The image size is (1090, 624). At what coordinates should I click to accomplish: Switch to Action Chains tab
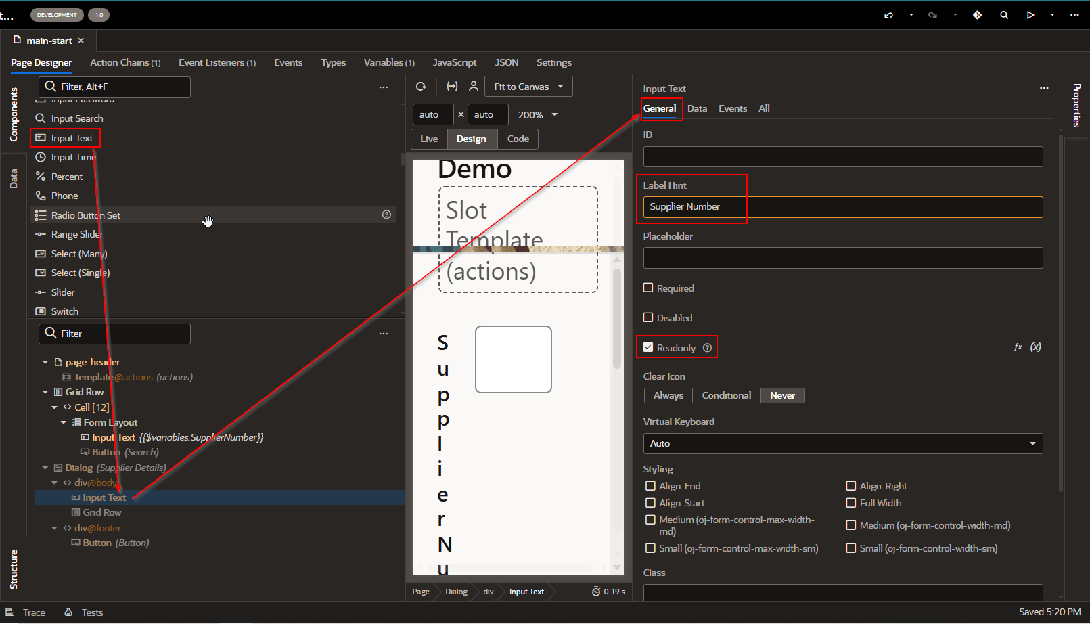[125, 62]
